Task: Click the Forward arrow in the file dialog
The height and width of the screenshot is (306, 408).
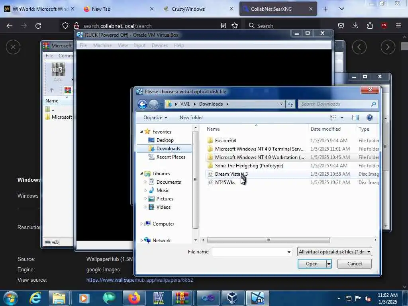Action: tap(153, 104)
